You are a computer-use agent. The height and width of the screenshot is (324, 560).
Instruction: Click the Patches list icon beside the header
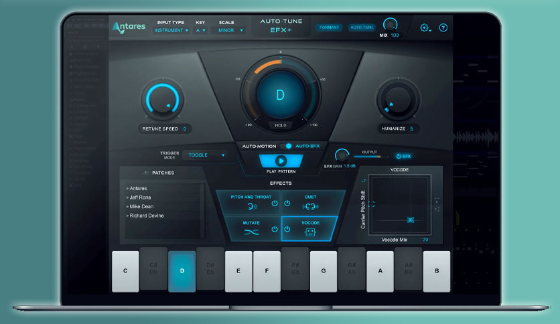tap(146, 173)
